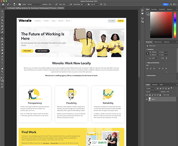Select the Object Selection tool

[x=2, y=20]
